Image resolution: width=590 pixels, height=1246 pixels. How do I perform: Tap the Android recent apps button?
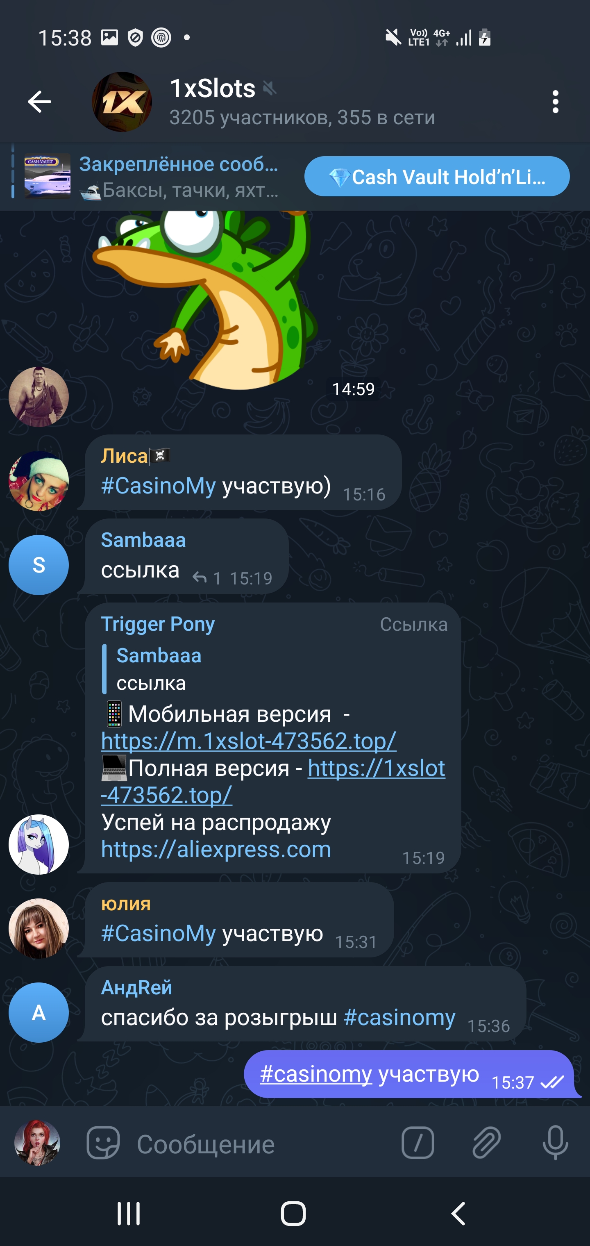(x=129, y=1213)
